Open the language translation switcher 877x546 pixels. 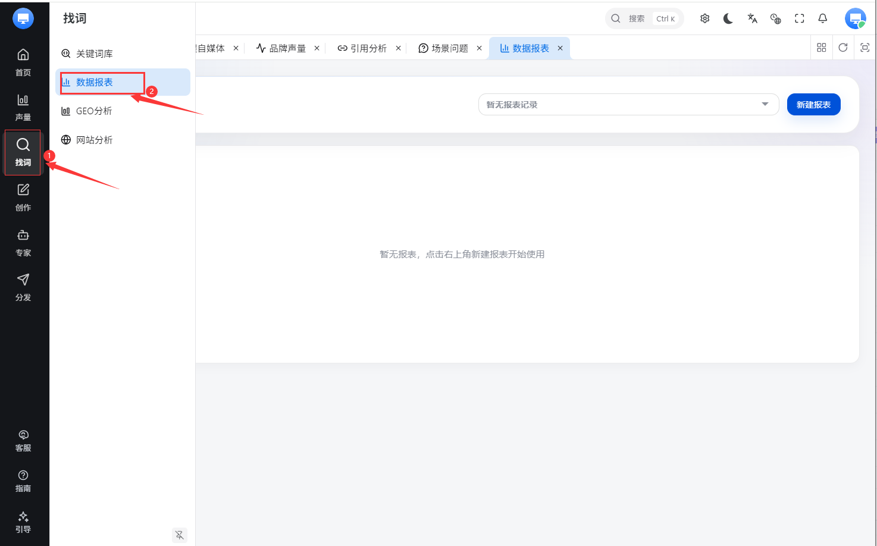pos(753,18)
